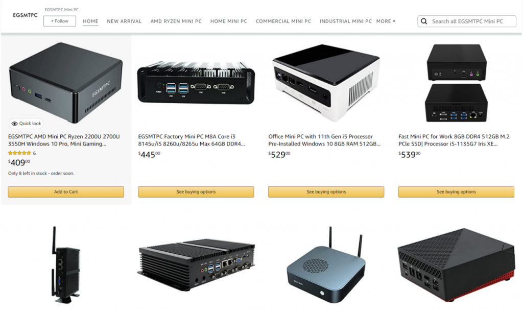Image resolution: width=523 pixels, height=315 pixels.
Task: Open COMMERCIAL MINI PC category
Action: (283, 21)
